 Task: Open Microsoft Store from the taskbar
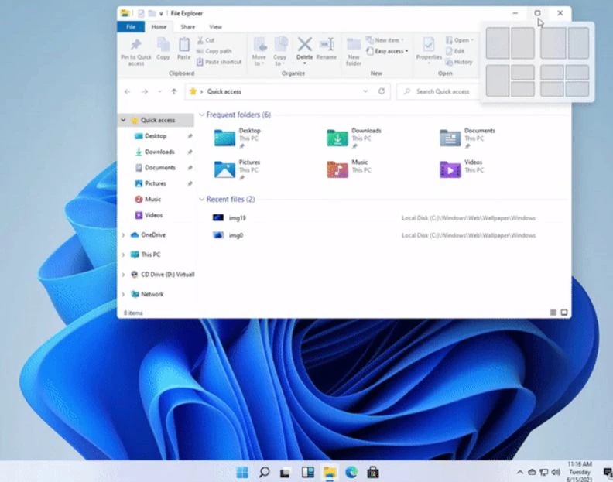point(373,472)
